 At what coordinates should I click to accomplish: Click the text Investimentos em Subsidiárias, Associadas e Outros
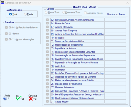coord(79,59)
